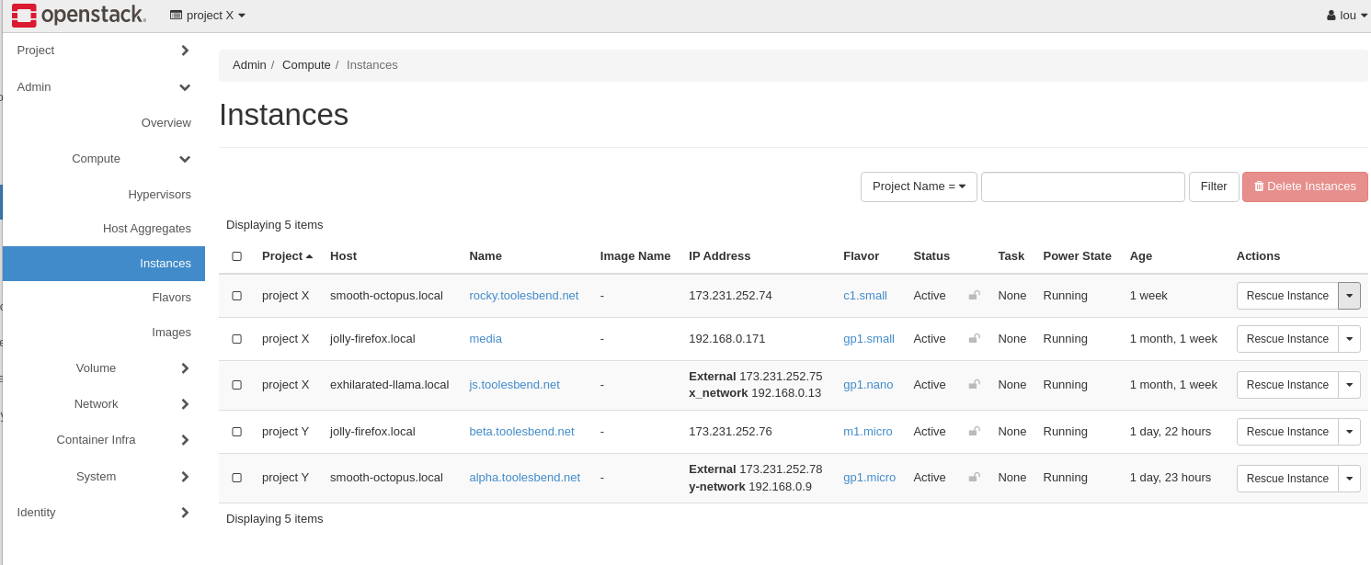Click the unlocked padlock icon for rocky.toolesbend.net
The width and height of the screenshot is (1371, 565).
click(974, 296)
